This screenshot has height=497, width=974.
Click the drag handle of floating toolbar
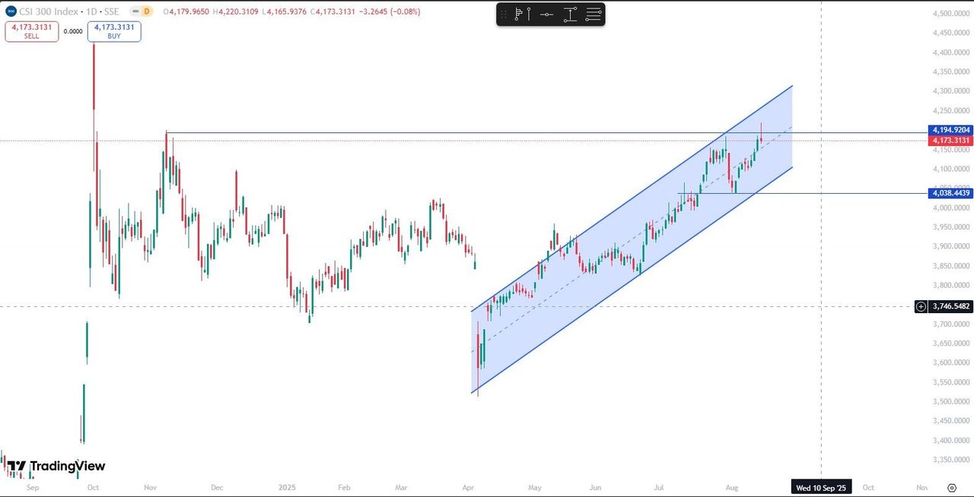503,14
